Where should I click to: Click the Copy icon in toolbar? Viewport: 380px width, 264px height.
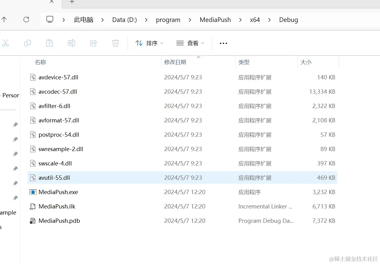point(28,43)
